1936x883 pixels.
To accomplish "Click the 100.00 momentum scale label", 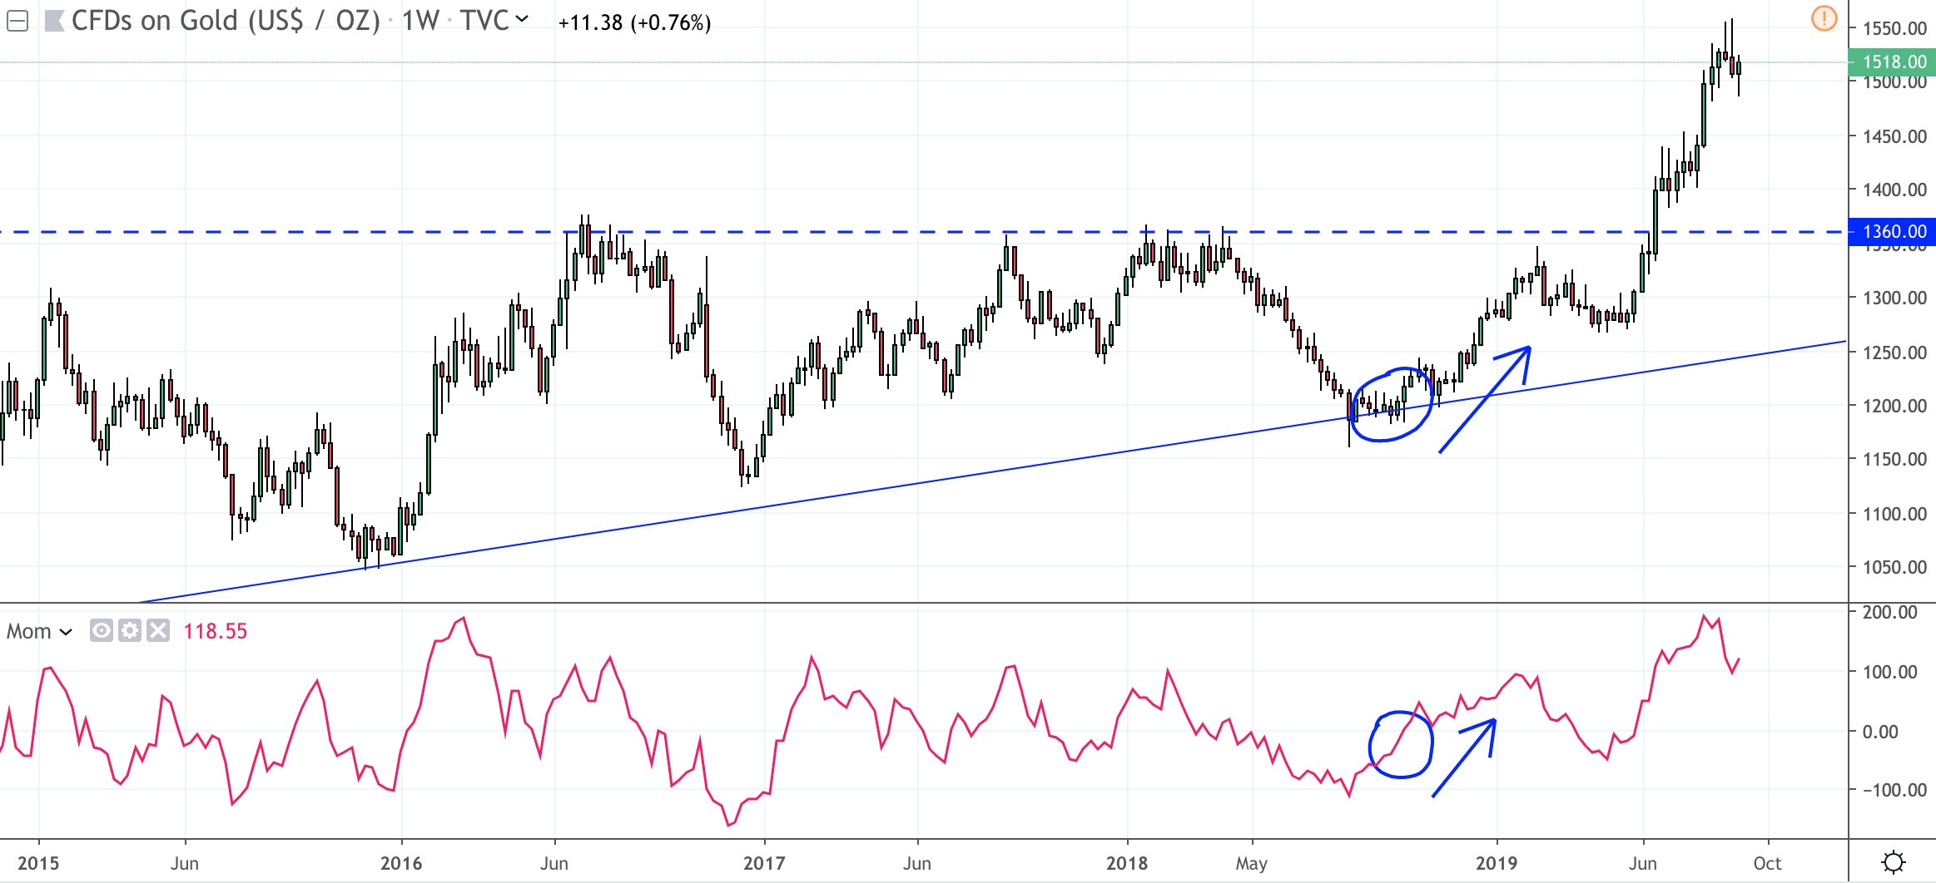I will [x=1889, y=672].
